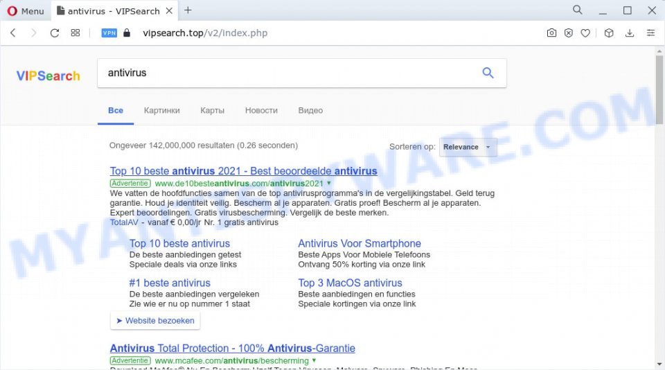The height and width of the screenshot is (370, 665).
Task: Open the Opera Menu button
Action: [26, 11]
